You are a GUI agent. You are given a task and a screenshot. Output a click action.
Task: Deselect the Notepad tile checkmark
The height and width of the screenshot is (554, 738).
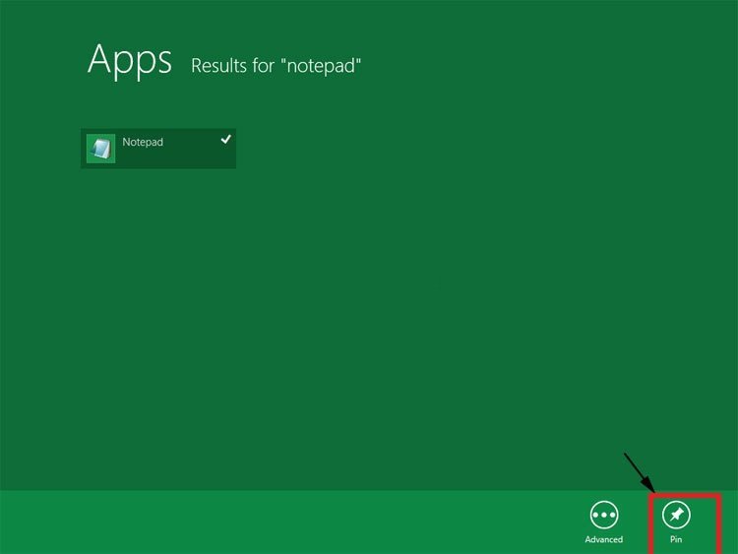226,139
